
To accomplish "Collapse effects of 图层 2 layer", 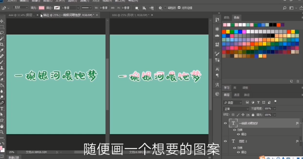I will [301, 141].
